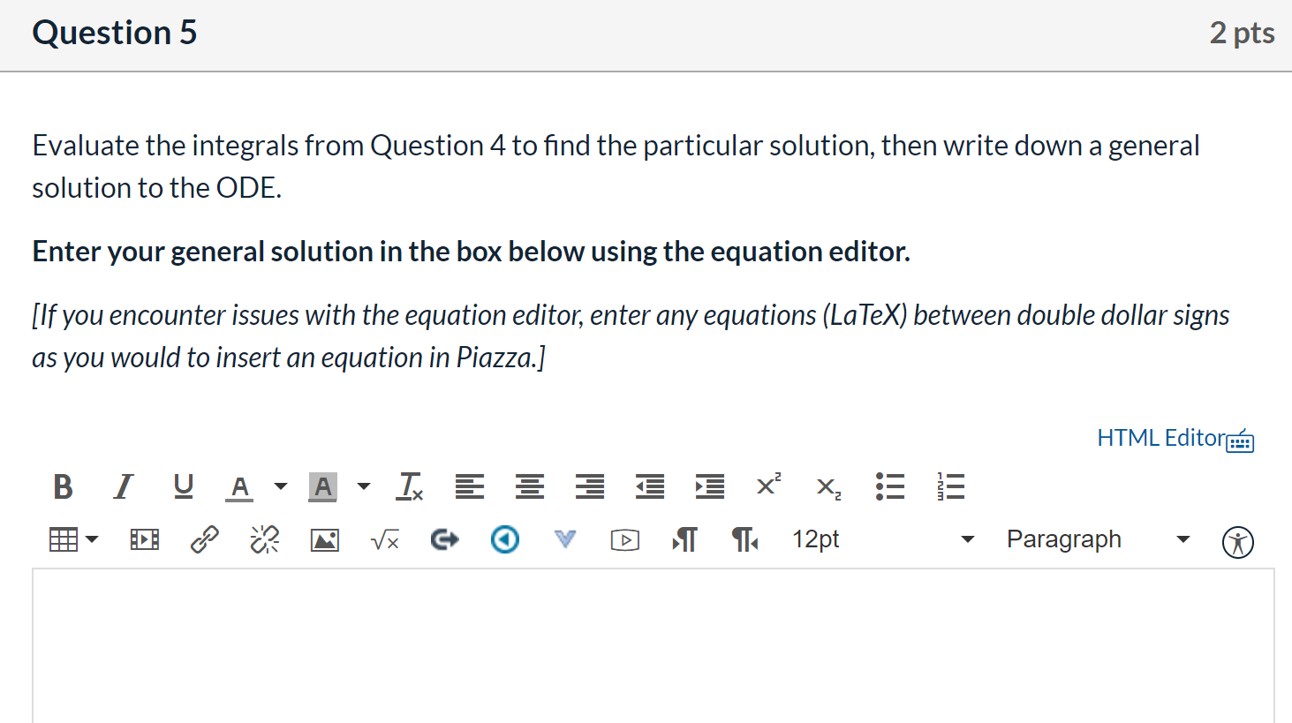Switch to the HTML Editor
This screenshot has width=1292, height=723.
click(1160, 438)
